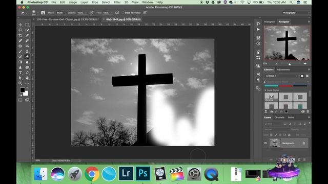
Task: Select the Move tool
Action: 20,25
